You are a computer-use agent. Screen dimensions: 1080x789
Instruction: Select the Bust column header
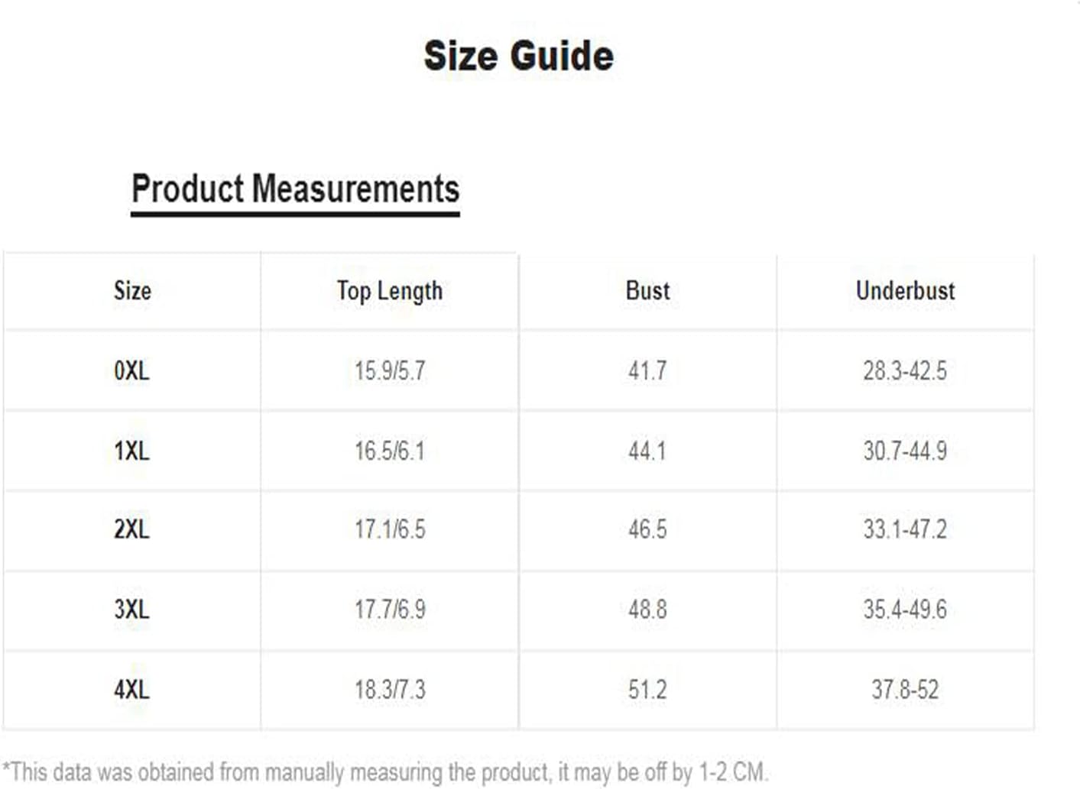pyautogui.click(x=647, y=290)
